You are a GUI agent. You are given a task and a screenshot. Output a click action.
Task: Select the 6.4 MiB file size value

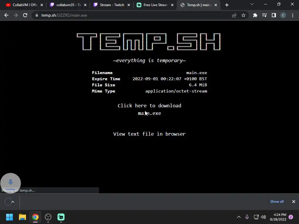click(198, 85)
